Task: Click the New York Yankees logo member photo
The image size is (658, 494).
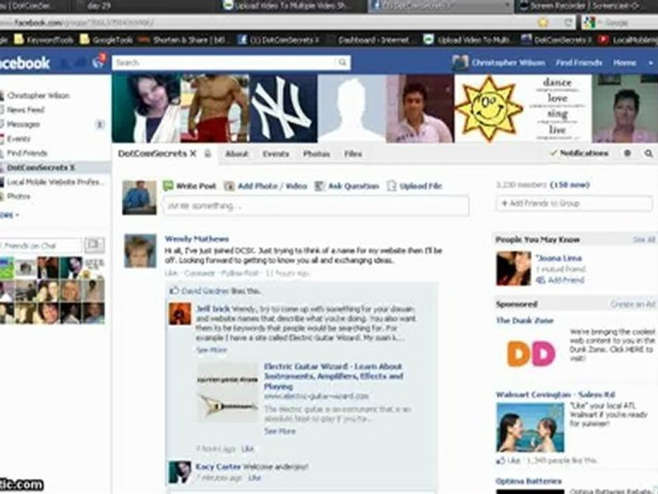Action: point(284,108)
